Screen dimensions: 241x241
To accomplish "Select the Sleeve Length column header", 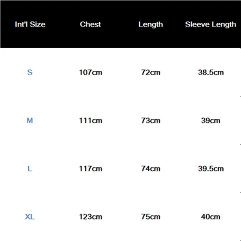I will [x=211, y=24].
